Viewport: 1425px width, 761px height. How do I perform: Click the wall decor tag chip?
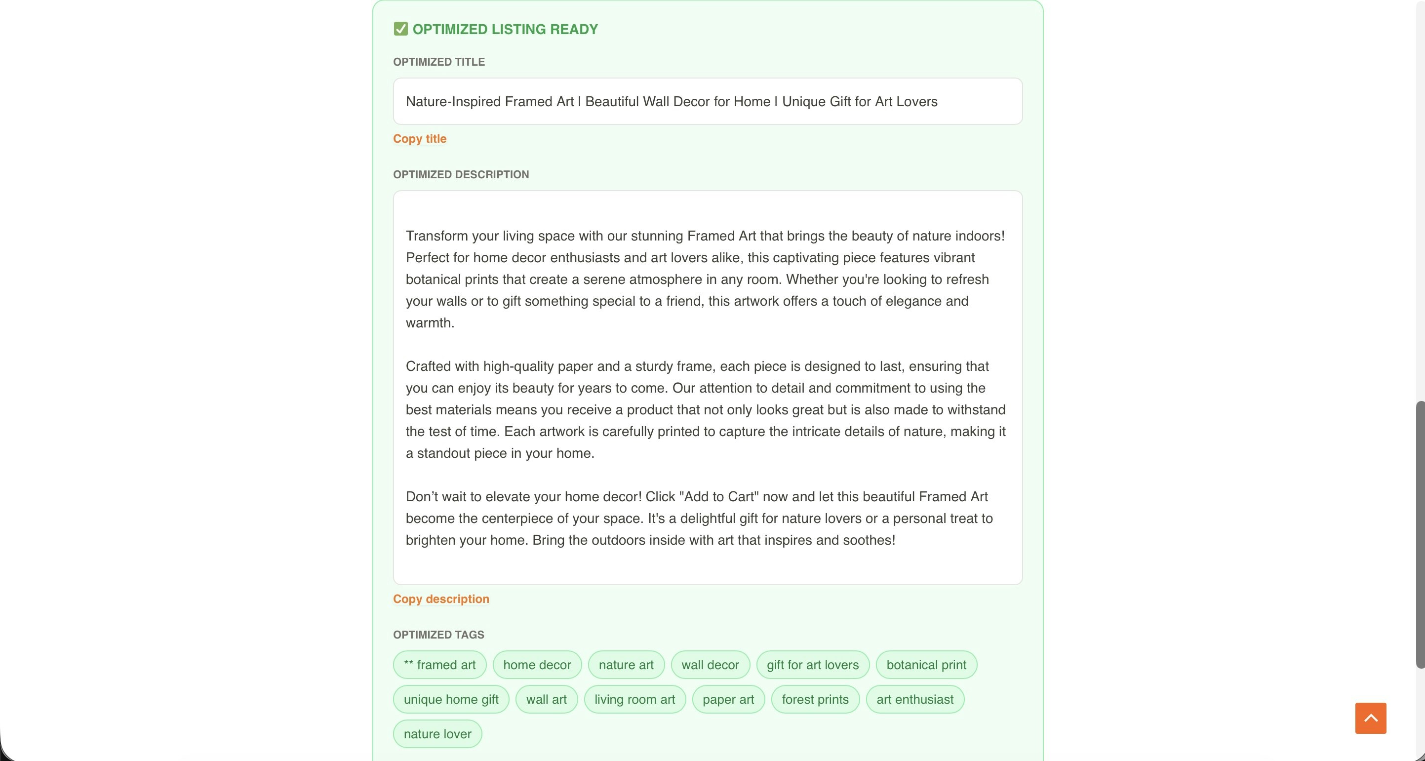click(711, 664)
